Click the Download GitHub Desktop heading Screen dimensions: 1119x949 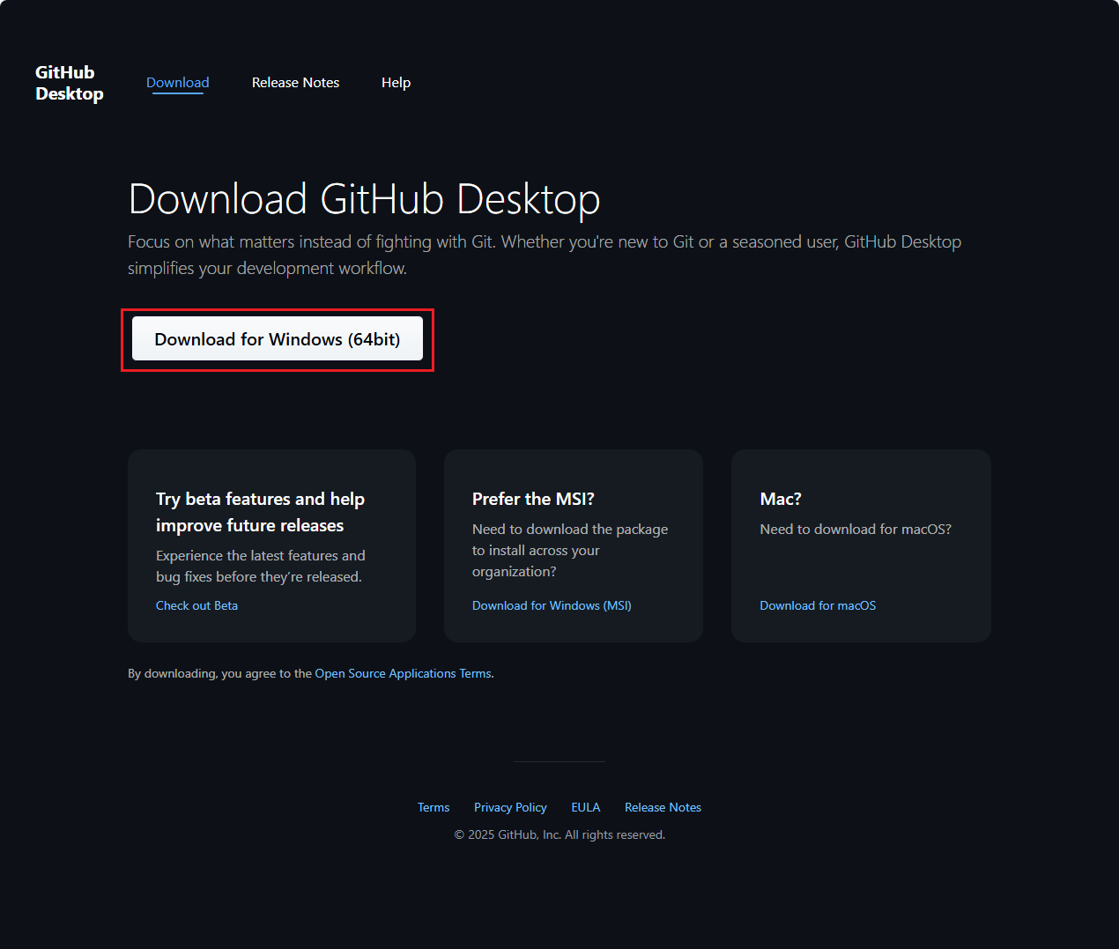[364, 199]
